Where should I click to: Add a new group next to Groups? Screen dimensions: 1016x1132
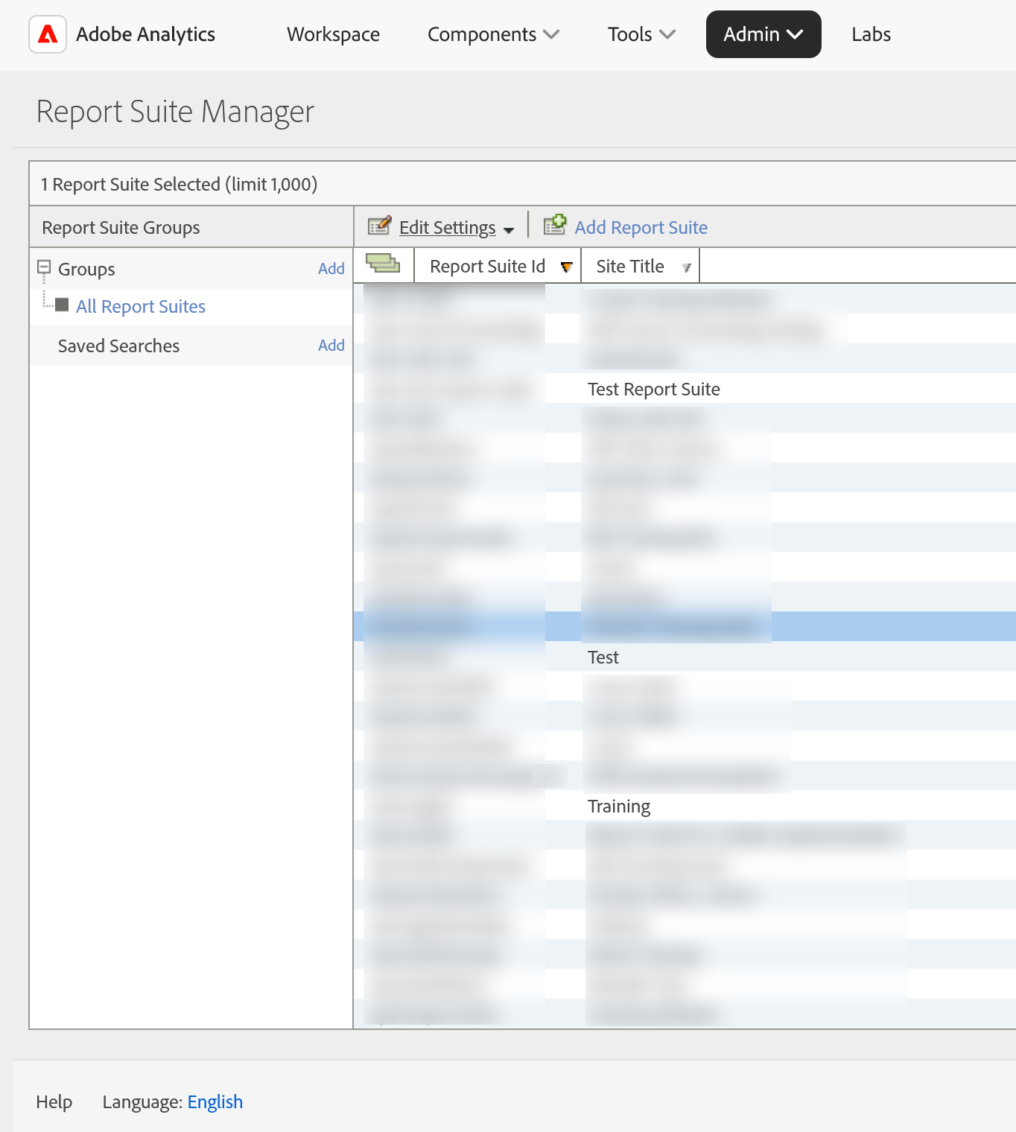tap(331, 268)
